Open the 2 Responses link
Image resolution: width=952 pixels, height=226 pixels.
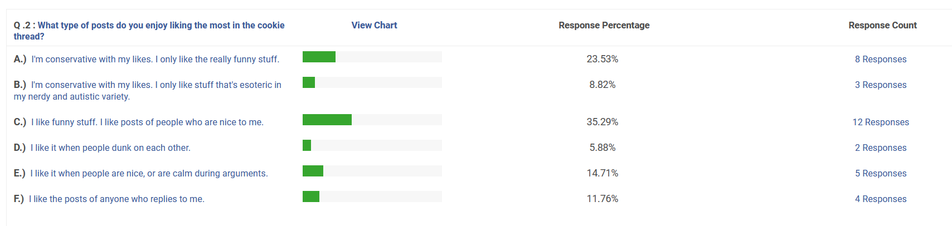pyautogui.click(x=881, y=148)
